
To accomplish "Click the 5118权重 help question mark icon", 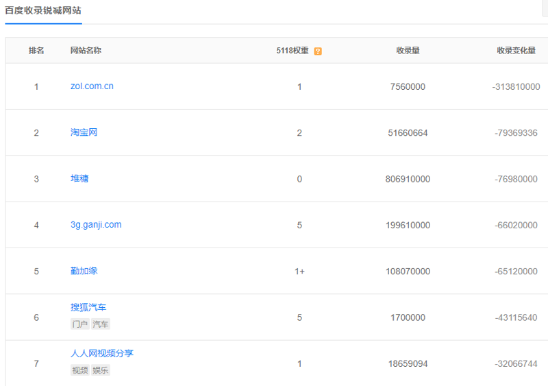I will coord(318,51).
